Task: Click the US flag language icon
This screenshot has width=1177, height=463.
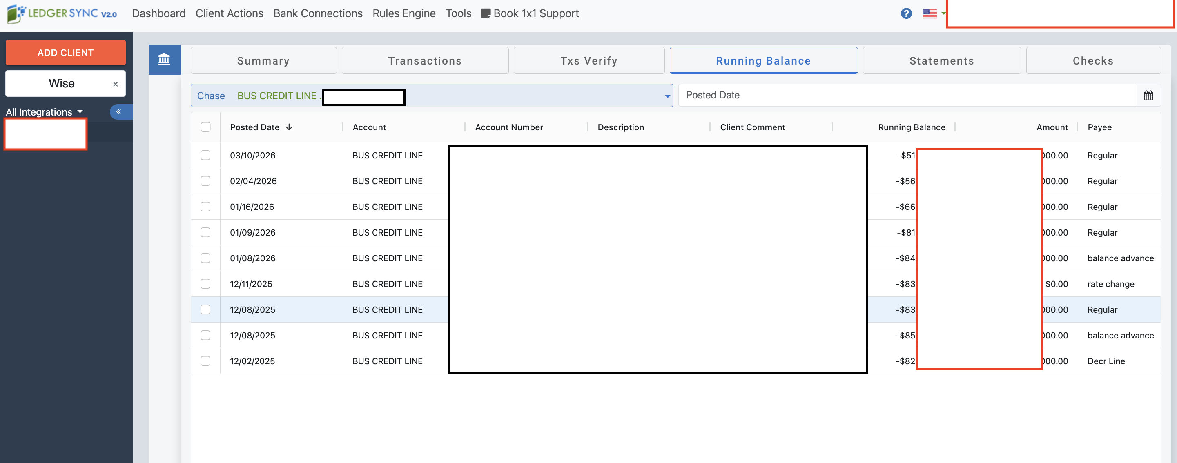Action: [x=930, y=14]
